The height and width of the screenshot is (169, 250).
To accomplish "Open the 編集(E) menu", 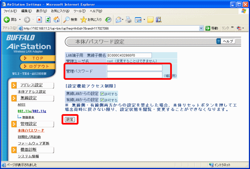I will click(26, 11).
